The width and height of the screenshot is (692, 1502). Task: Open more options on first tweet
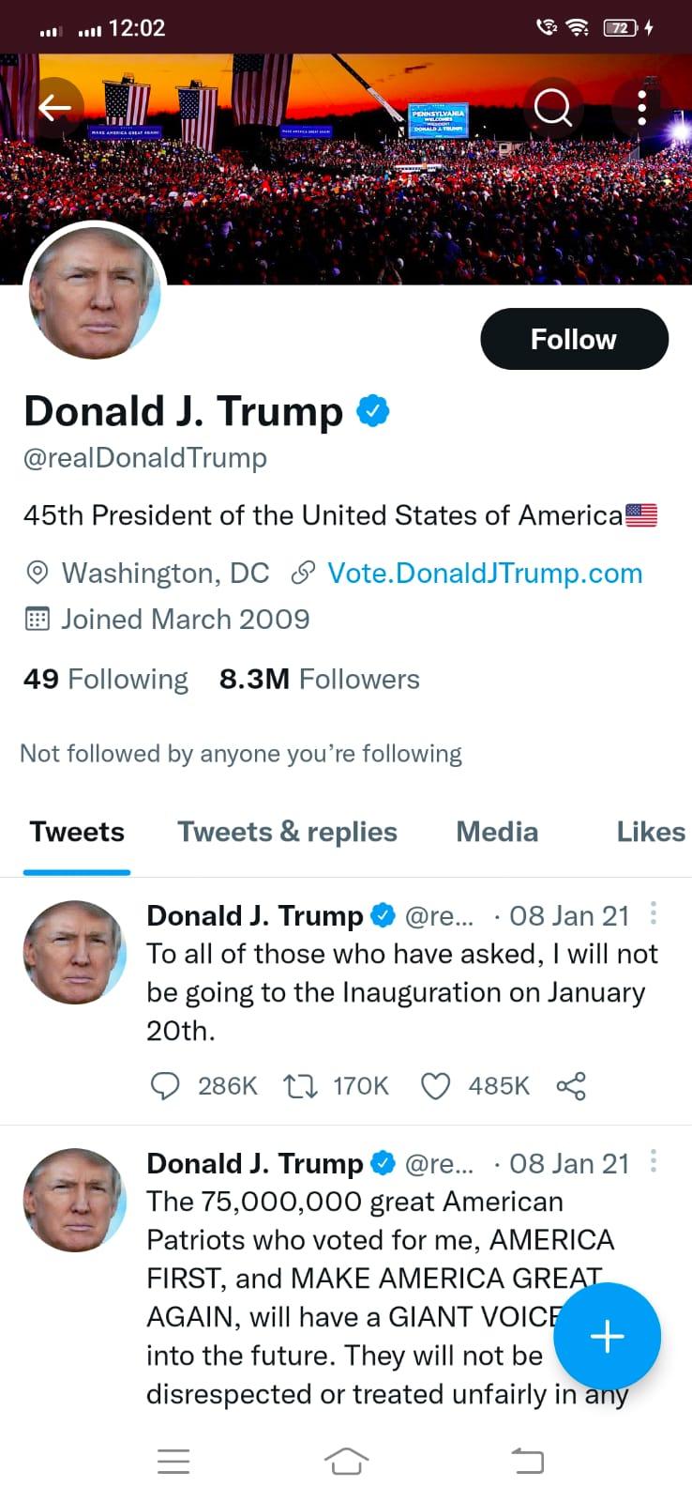(x=653, y=913)
